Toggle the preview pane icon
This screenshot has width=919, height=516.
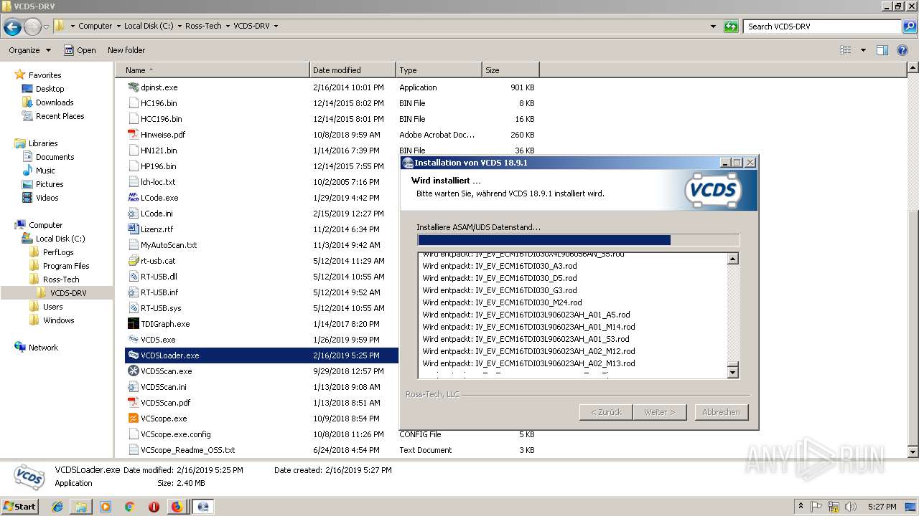882,50
